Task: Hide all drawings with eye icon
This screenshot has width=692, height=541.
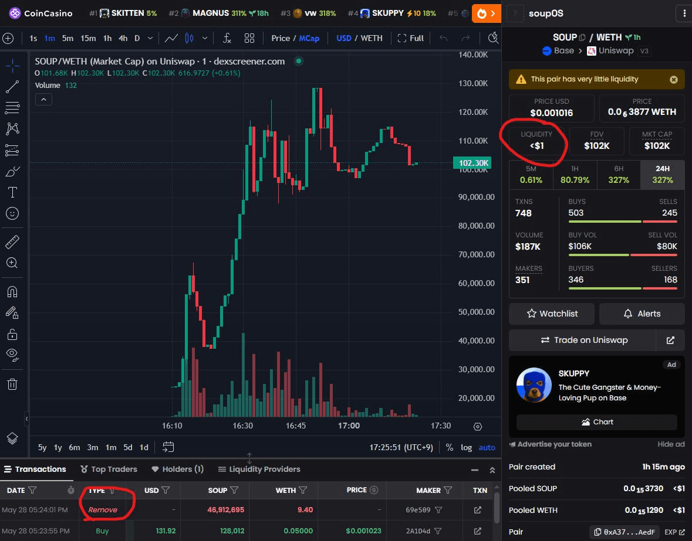Action: coord(12,355)
